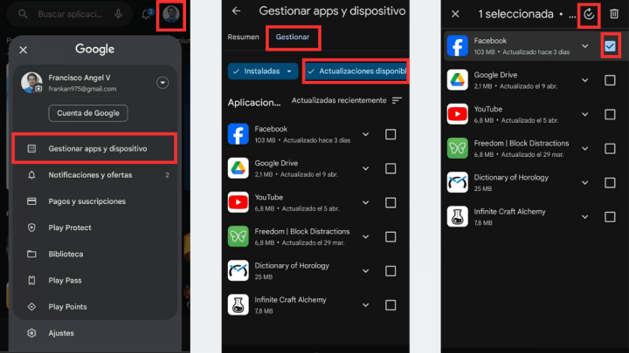Check Dictionary of Horology checkbox, middle screen
Viewport: 629px width, 353px height.
[391, 271]
